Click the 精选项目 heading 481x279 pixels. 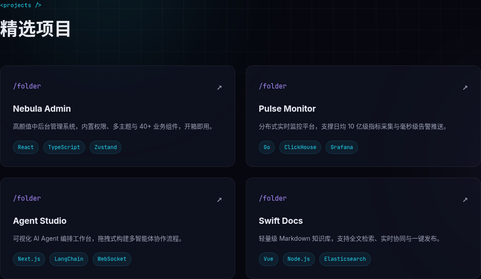pos(35,29)
